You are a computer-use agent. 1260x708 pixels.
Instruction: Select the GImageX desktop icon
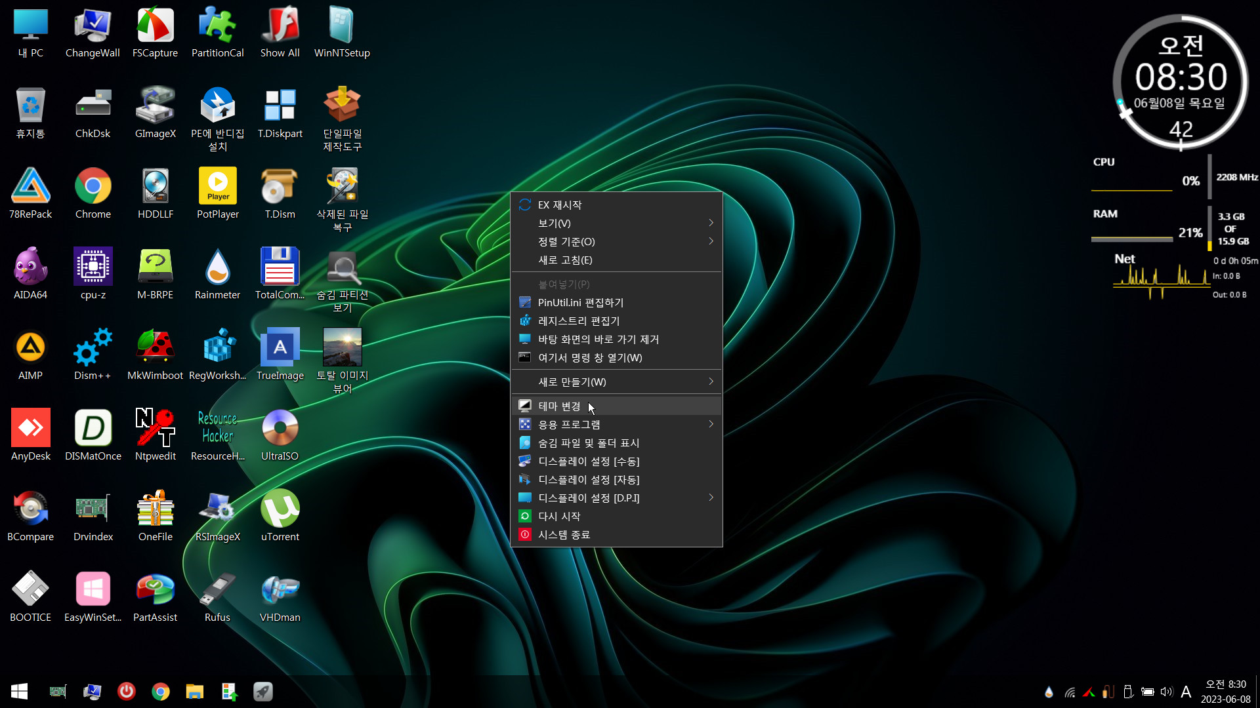point(155,113)
